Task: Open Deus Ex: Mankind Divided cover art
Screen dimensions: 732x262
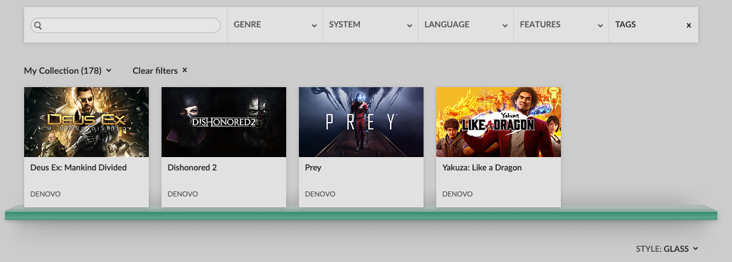Action: [86, 122]
